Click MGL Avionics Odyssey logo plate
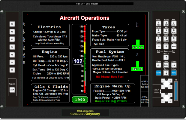186x120 pixels. coord(85,112)
